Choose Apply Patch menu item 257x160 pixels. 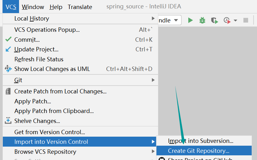(x=80, y=101)
